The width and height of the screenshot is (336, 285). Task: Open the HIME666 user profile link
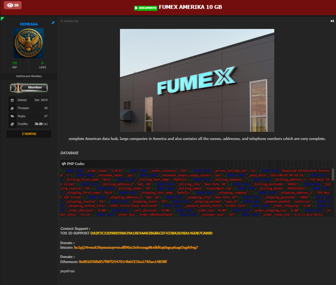[29, 24]
